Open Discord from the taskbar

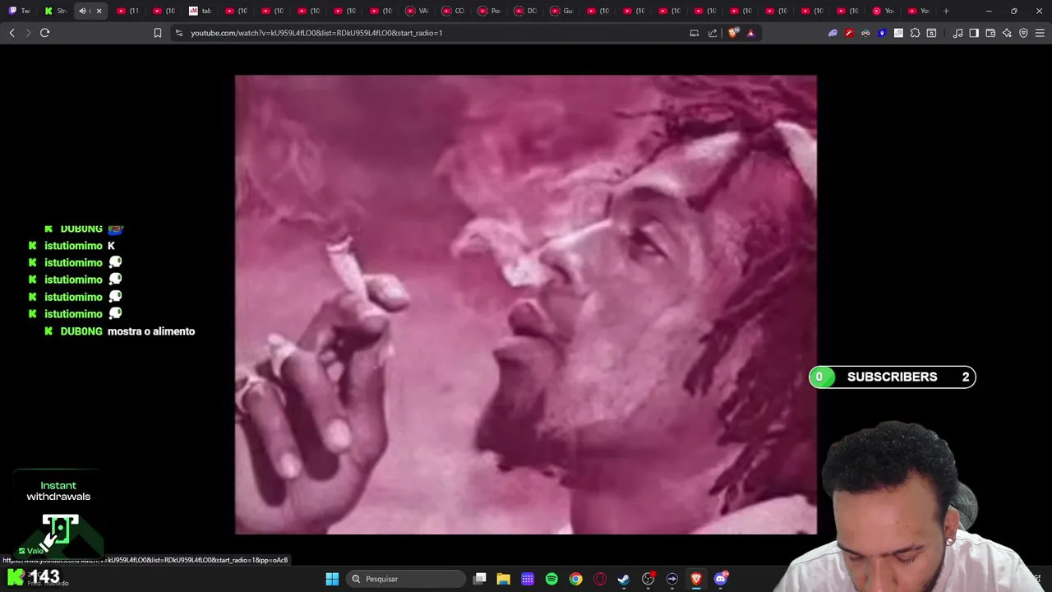pos(721,579)
